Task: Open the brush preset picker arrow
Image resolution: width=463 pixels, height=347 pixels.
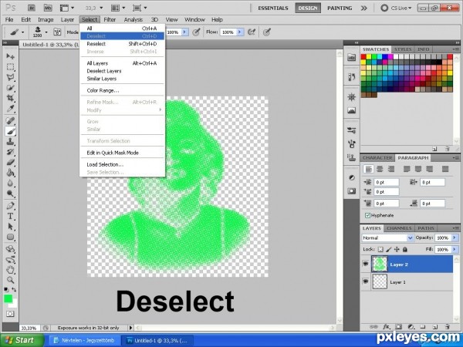Action: [46, 32]
